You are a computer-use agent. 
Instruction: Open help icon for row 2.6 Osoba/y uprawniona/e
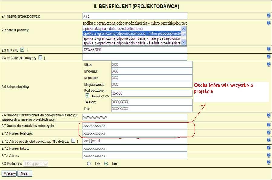click(269, 115)
